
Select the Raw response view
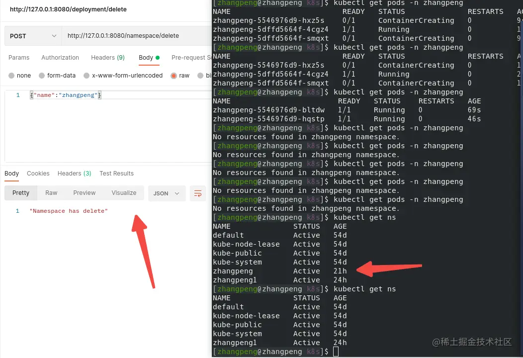[x=51, y=193]
